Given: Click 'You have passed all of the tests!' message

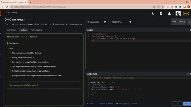Looking at the screenshot, I should pyautogui.click(x=24, y=85).
